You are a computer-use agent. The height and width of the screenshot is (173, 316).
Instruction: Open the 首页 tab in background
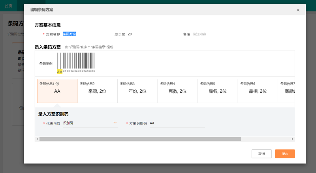click(8, 6)
